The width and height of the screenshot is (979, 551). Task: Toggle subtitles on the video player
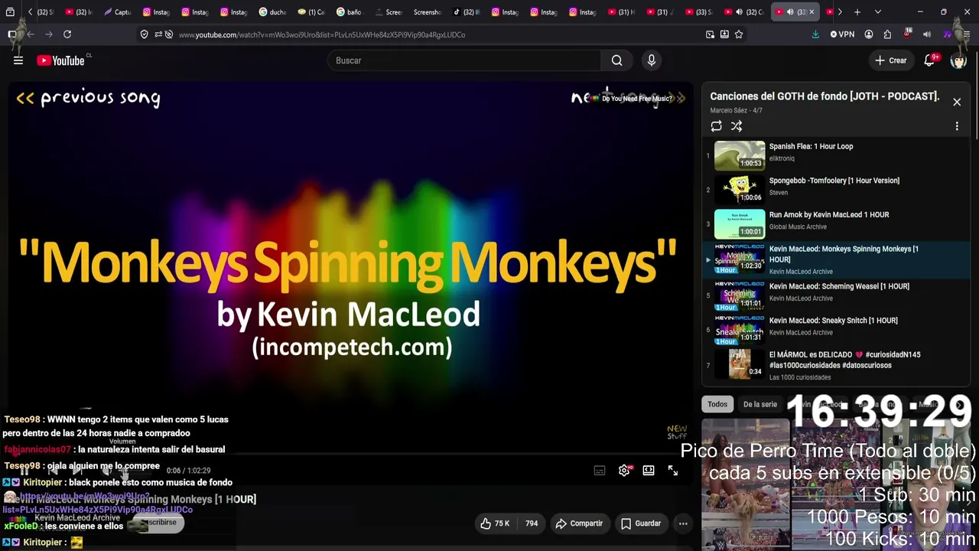tap(600, 471)
